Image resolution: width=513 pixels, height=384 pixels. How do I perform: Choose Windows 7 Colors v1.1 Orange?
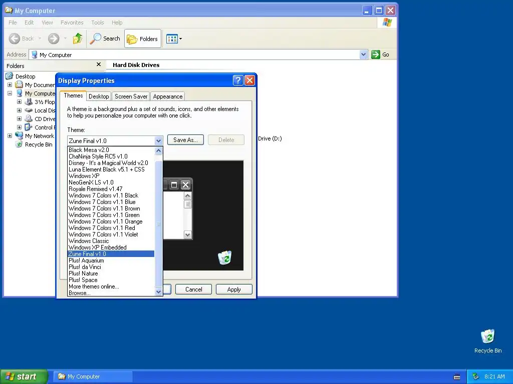pos(111,221)
